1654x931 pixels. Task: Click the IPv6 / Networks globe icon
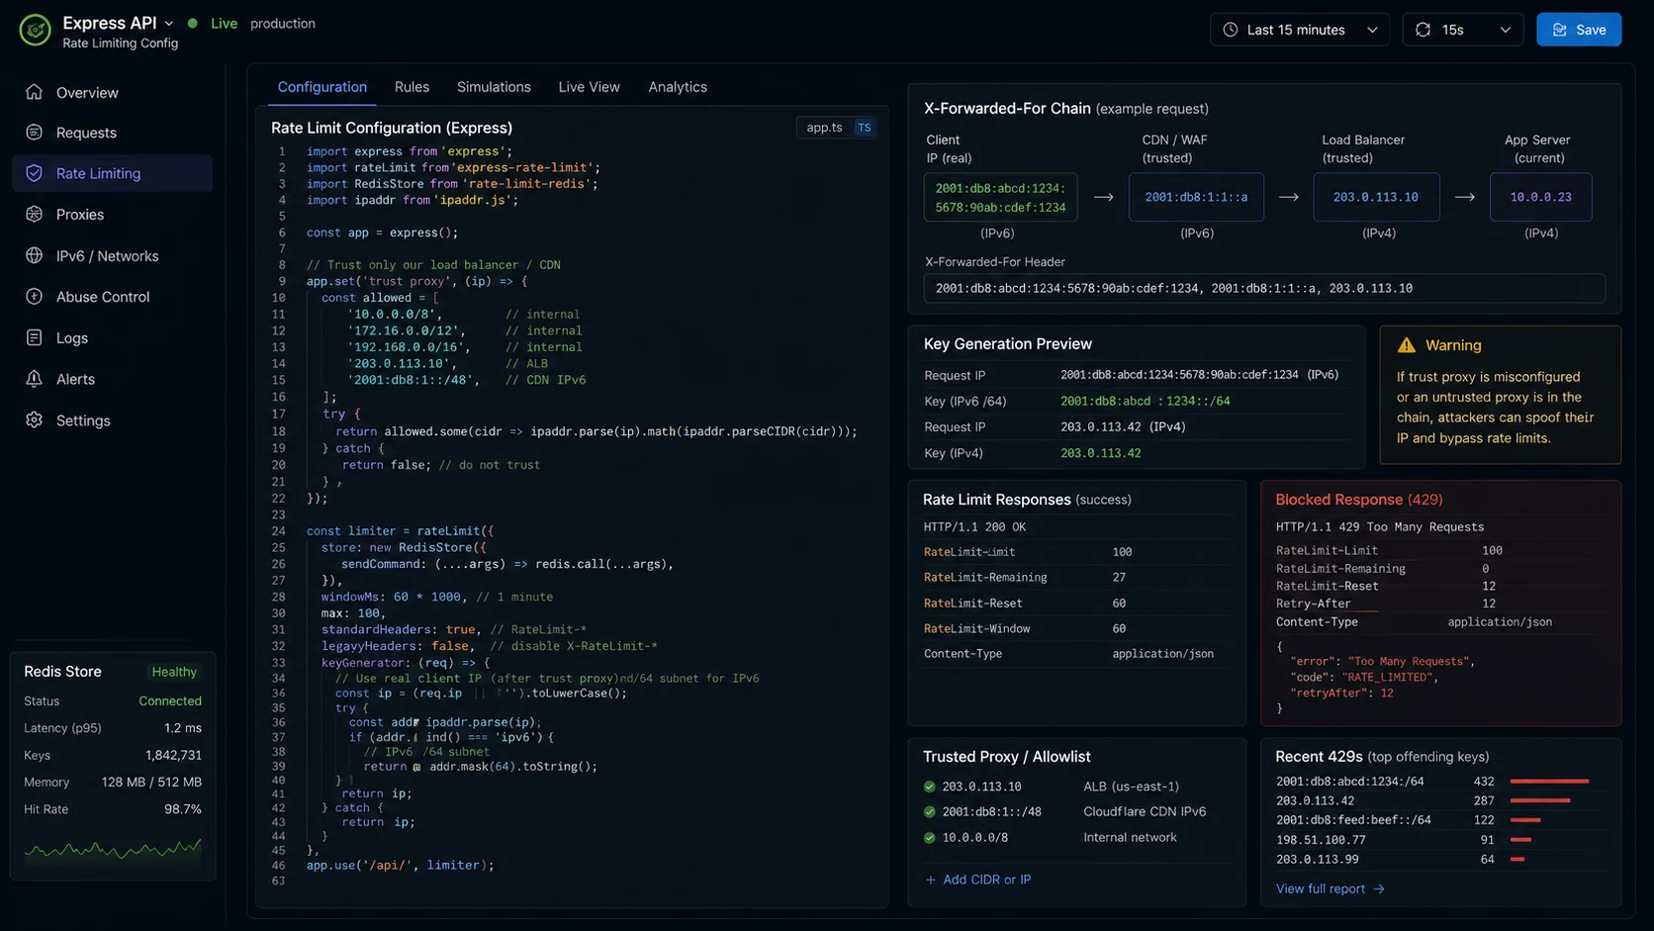(35, 255)
